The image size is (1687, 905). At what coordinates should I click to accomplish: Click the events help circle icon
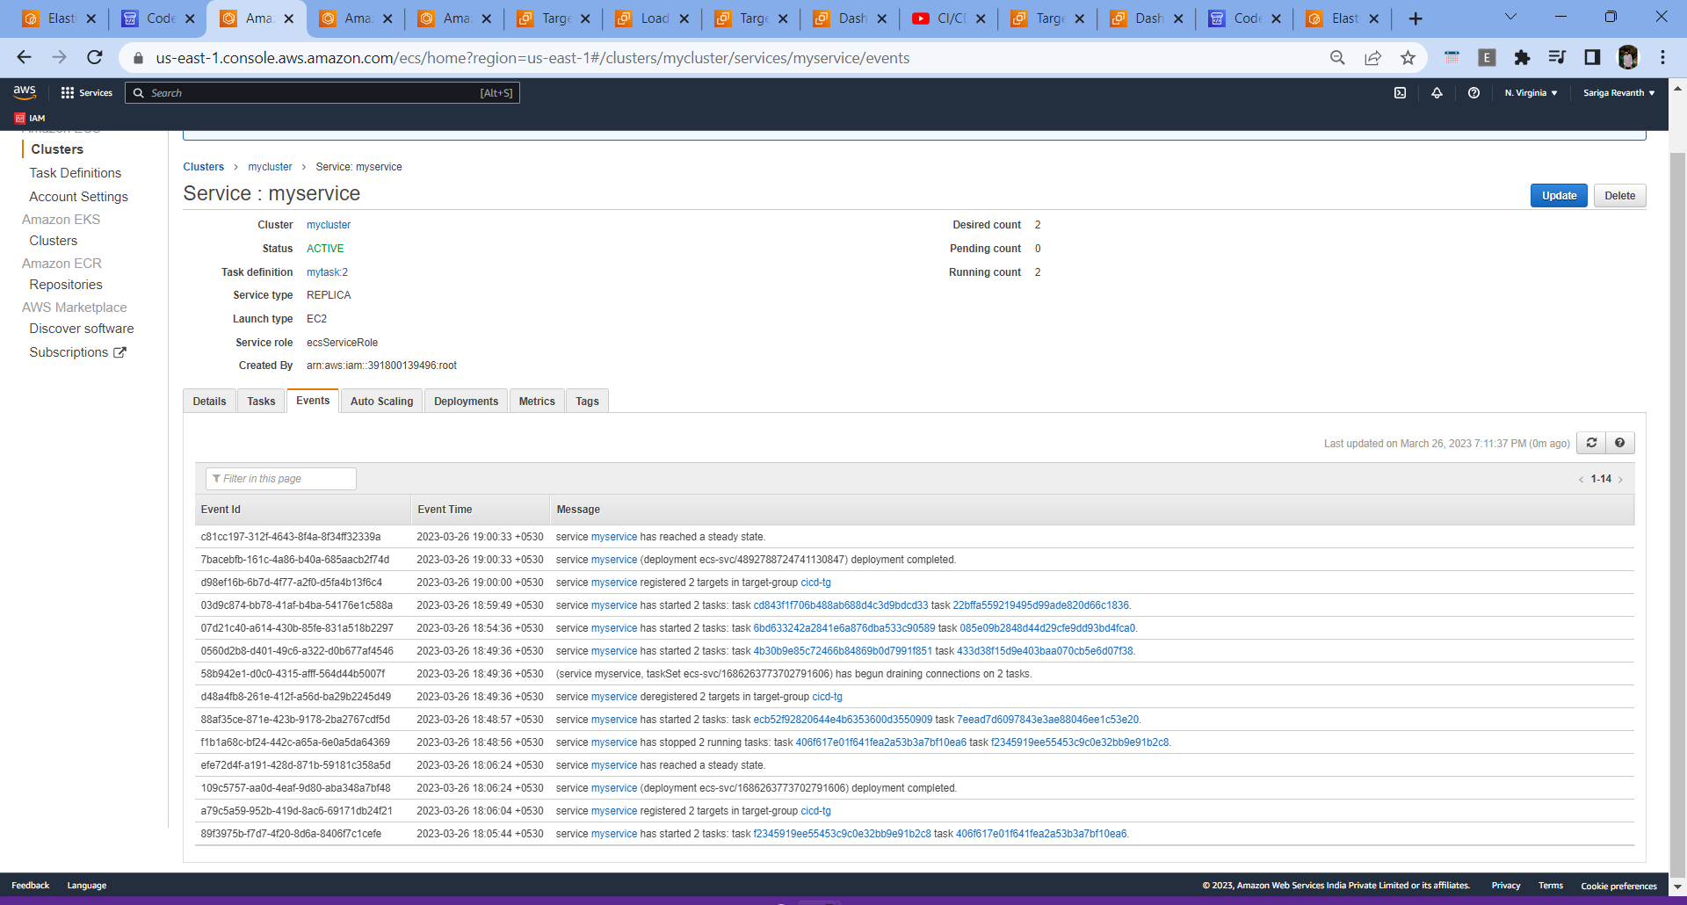(1621, 443)
